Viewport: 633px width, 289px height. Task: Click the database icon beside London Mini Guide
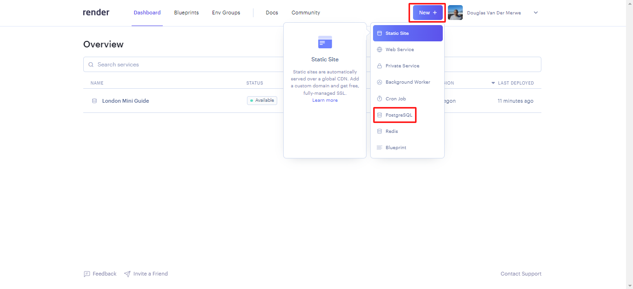point(94,100)
